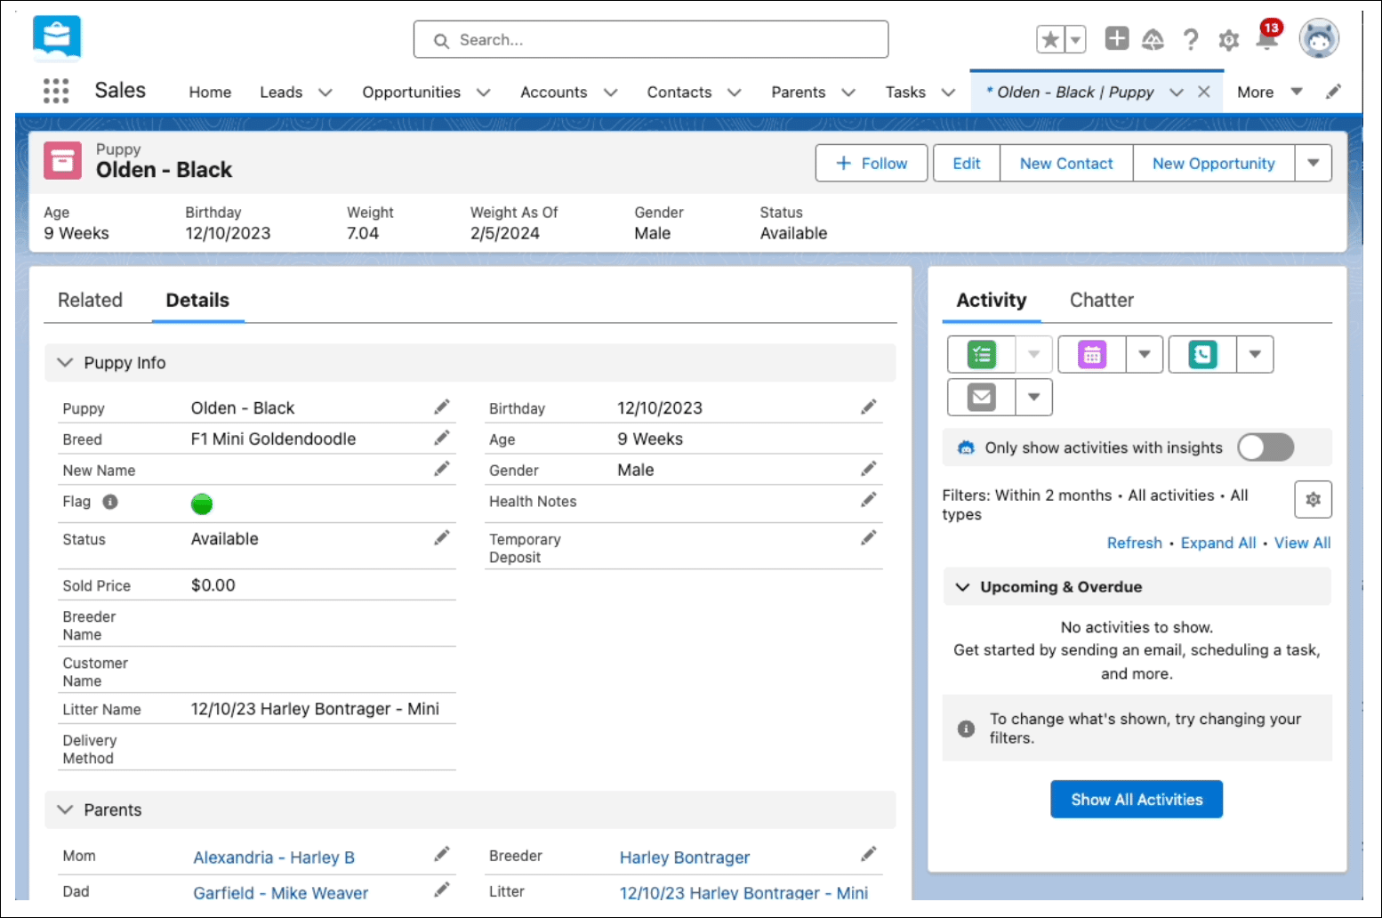The height and width of the screenshot is (918, 1382).
Task: Open the email action dropdown arrow
Action: [1034, 397]
